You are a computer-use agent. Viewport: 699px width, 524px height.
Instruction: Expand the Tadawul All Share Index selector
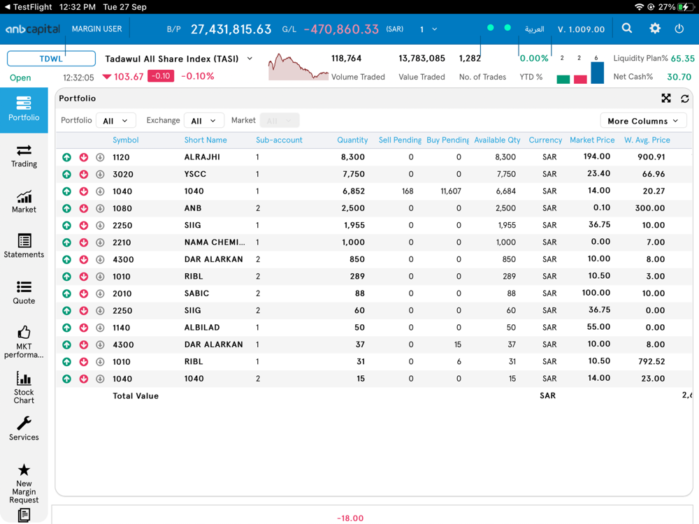coord(250,59)
